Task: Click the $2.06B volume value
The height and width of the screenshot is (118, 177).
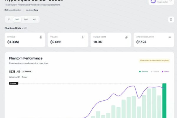Action: pos(56,42)
